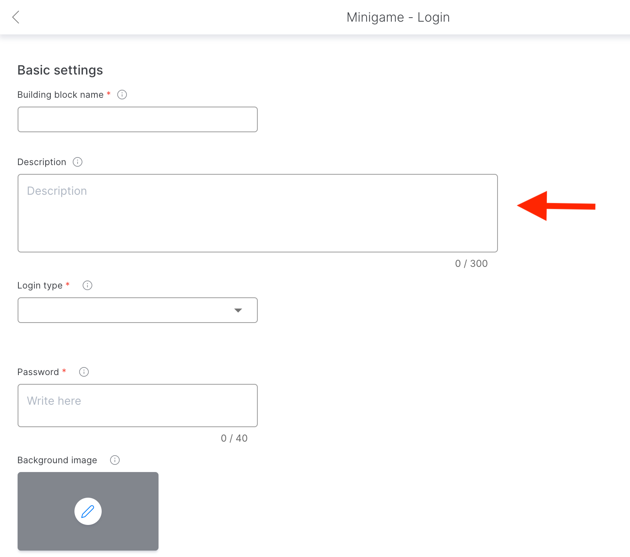
Task: Click the 'Minigame - Login' title
Action: [398, 17]
